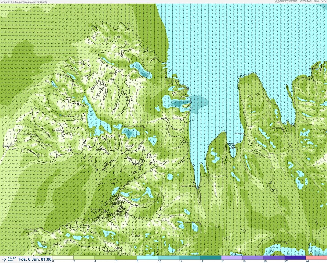Image resolution: width=327 pixels, height=263 pixels.
Task: Click the 'Fös. 6 Jún. 01:00' timestamp
Action: coord(35,259)
